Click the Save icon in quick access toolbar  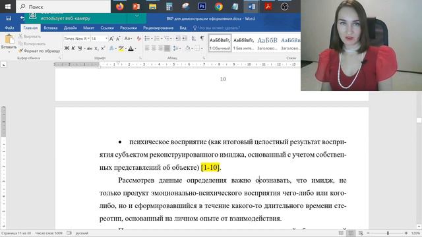(9, 18)
